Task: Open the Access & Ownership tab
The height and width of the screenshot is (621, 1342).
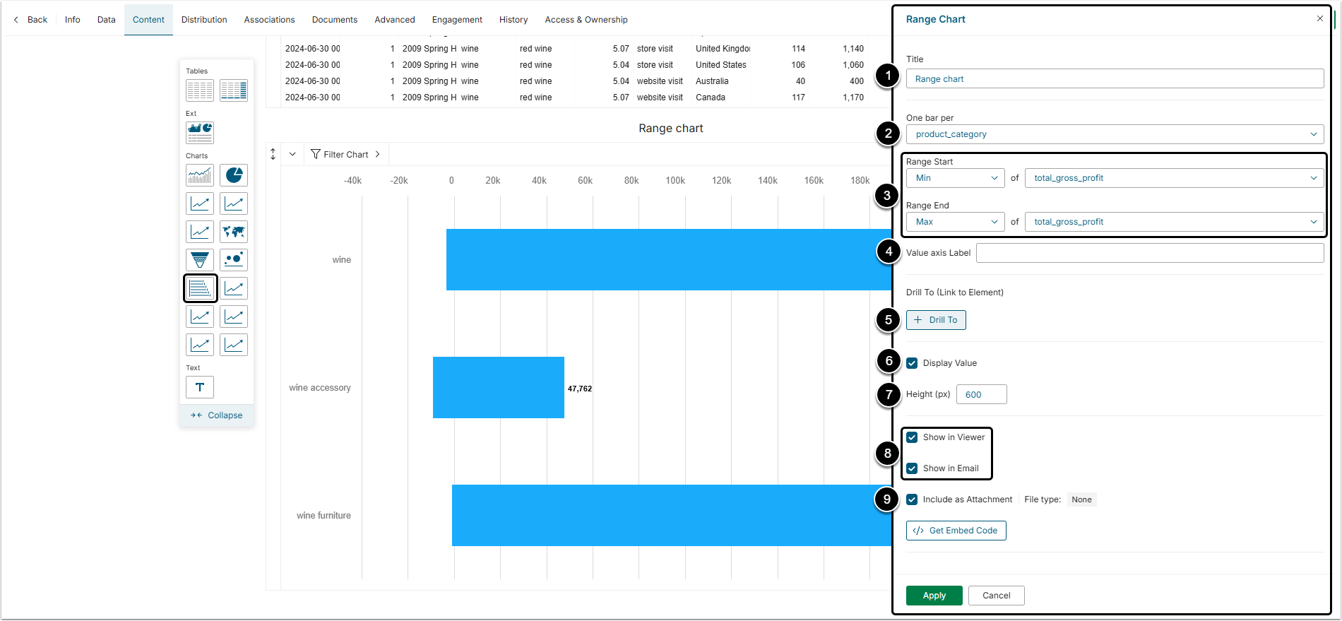Action: tap(586, 20)
